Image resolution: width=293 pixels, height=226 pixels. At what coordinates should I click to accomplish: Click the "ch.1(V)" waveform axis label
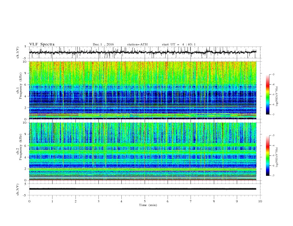(x=18, y=52)
